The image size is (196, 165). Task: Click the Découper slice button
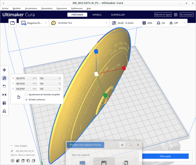click(165, 156)
